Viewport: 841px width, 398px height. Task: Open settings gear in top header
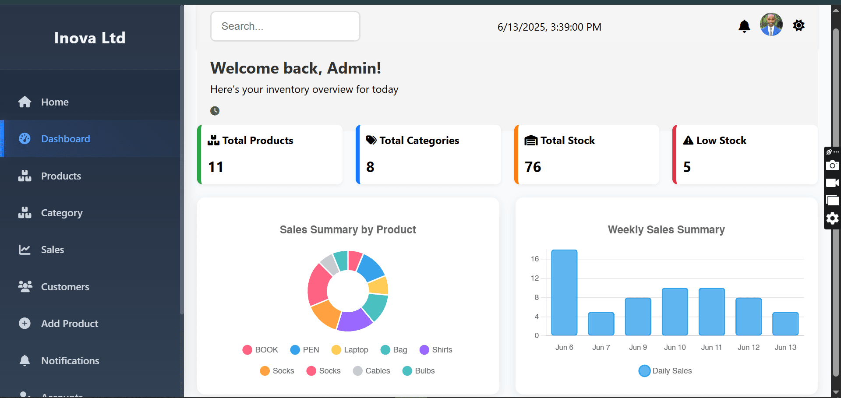click(x=799, y=25)
